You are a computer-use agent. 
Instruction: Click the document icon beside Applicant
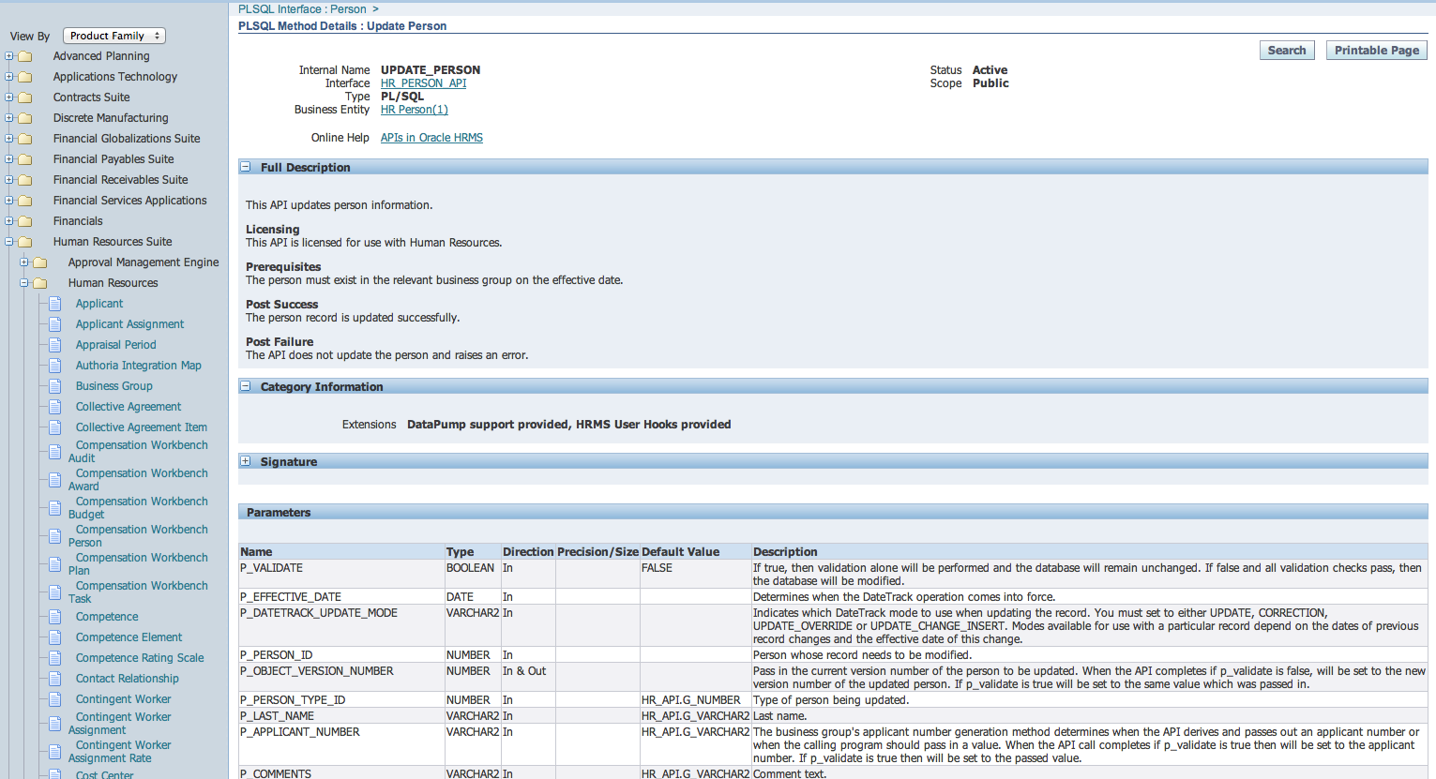tap(53, 303)
